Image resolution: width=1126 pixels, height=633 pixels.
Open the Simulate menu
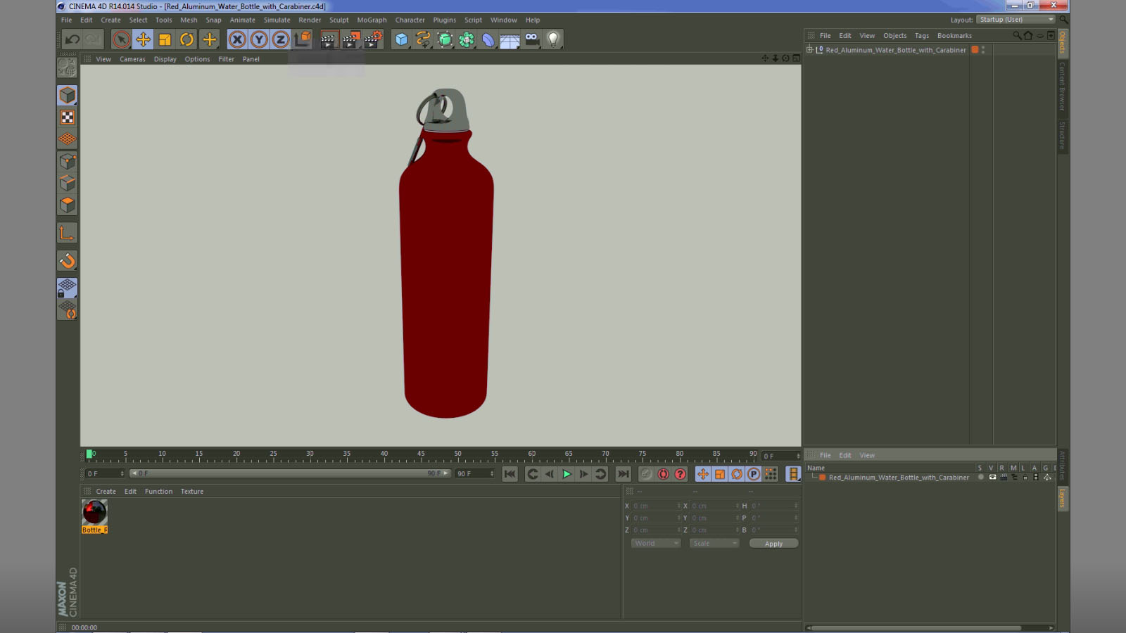click(277, 20)
